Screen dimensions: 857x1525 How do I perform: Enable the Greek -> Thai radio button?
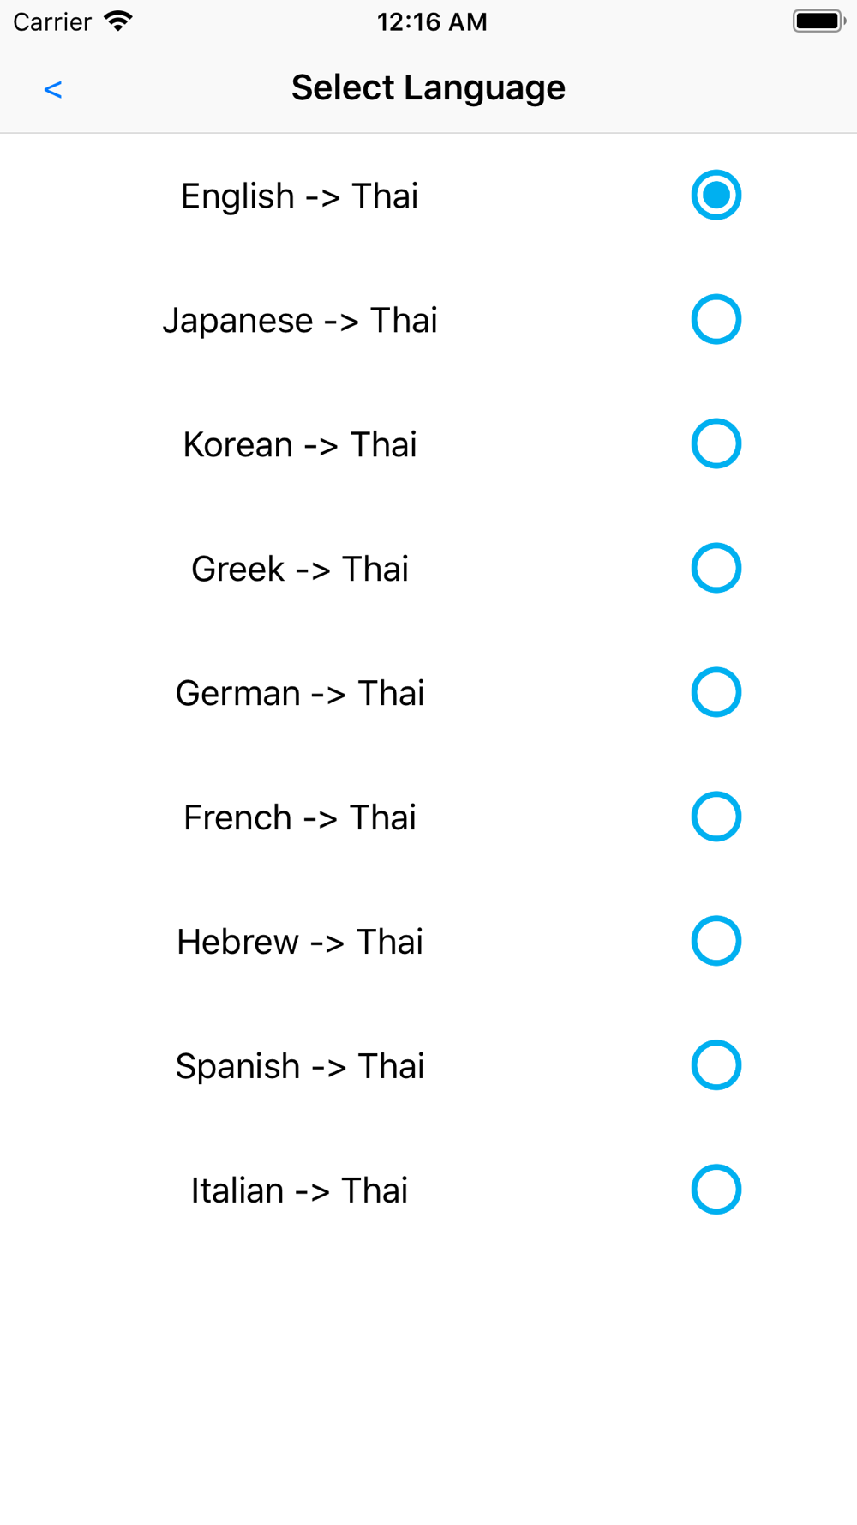point(716,569)
